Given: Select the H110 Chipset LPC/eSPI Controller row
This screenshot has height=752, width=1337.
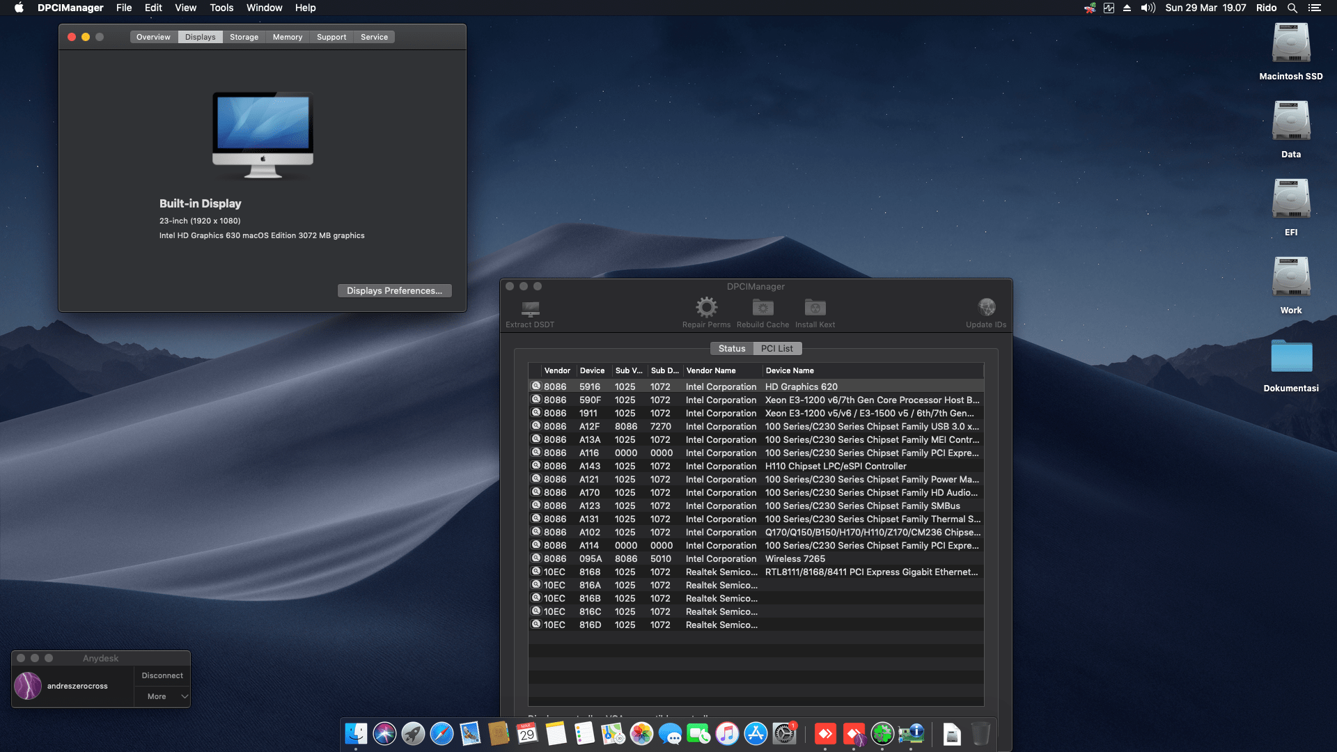Looking at the screenshot, I should (756, 466).
